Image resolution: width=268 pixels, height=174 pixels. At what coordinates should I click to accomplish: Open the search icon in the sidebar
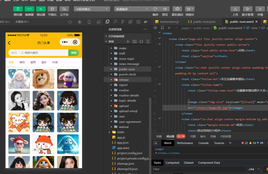116,22
